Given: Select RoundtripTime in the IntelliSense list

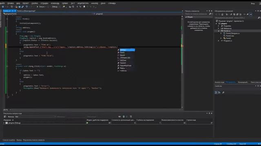Looking at the screenshot, I should pyautogui.click(x=126, y=66).
